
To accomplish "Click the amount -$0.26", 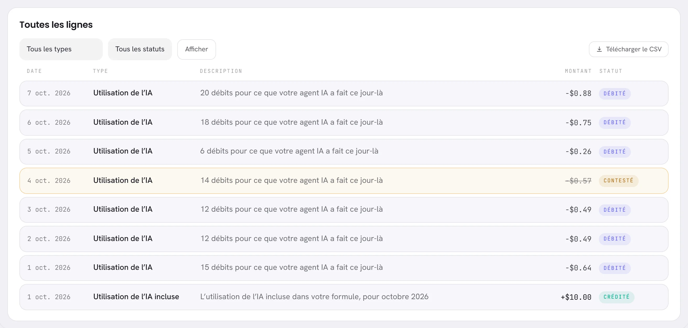I will (x=578, y=152).
